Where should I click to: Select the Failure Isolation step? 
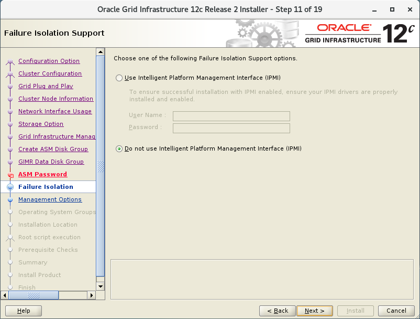[46, 187]
